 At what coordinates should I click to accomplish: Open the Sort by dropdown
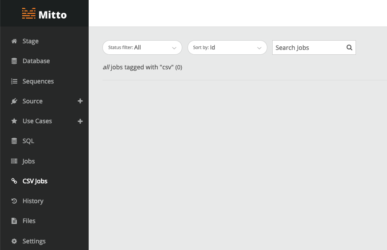point(227,47)
